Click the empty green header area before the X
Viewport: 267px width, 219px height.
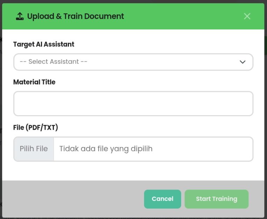[185, 16]
